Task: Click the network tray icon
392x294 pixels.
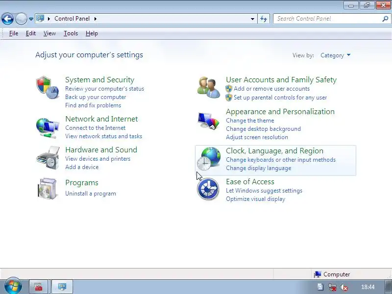Action: click(332, 287)
